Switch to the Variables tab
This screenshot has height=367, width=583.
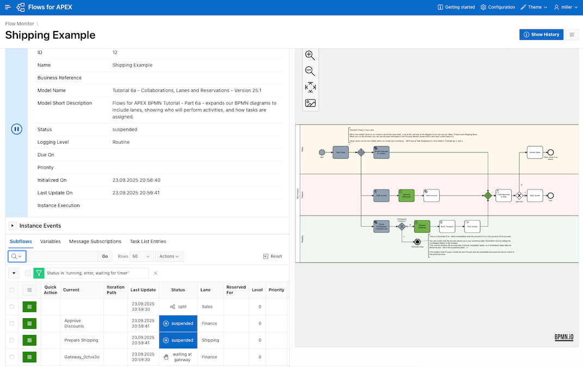(x=51, y=241)
